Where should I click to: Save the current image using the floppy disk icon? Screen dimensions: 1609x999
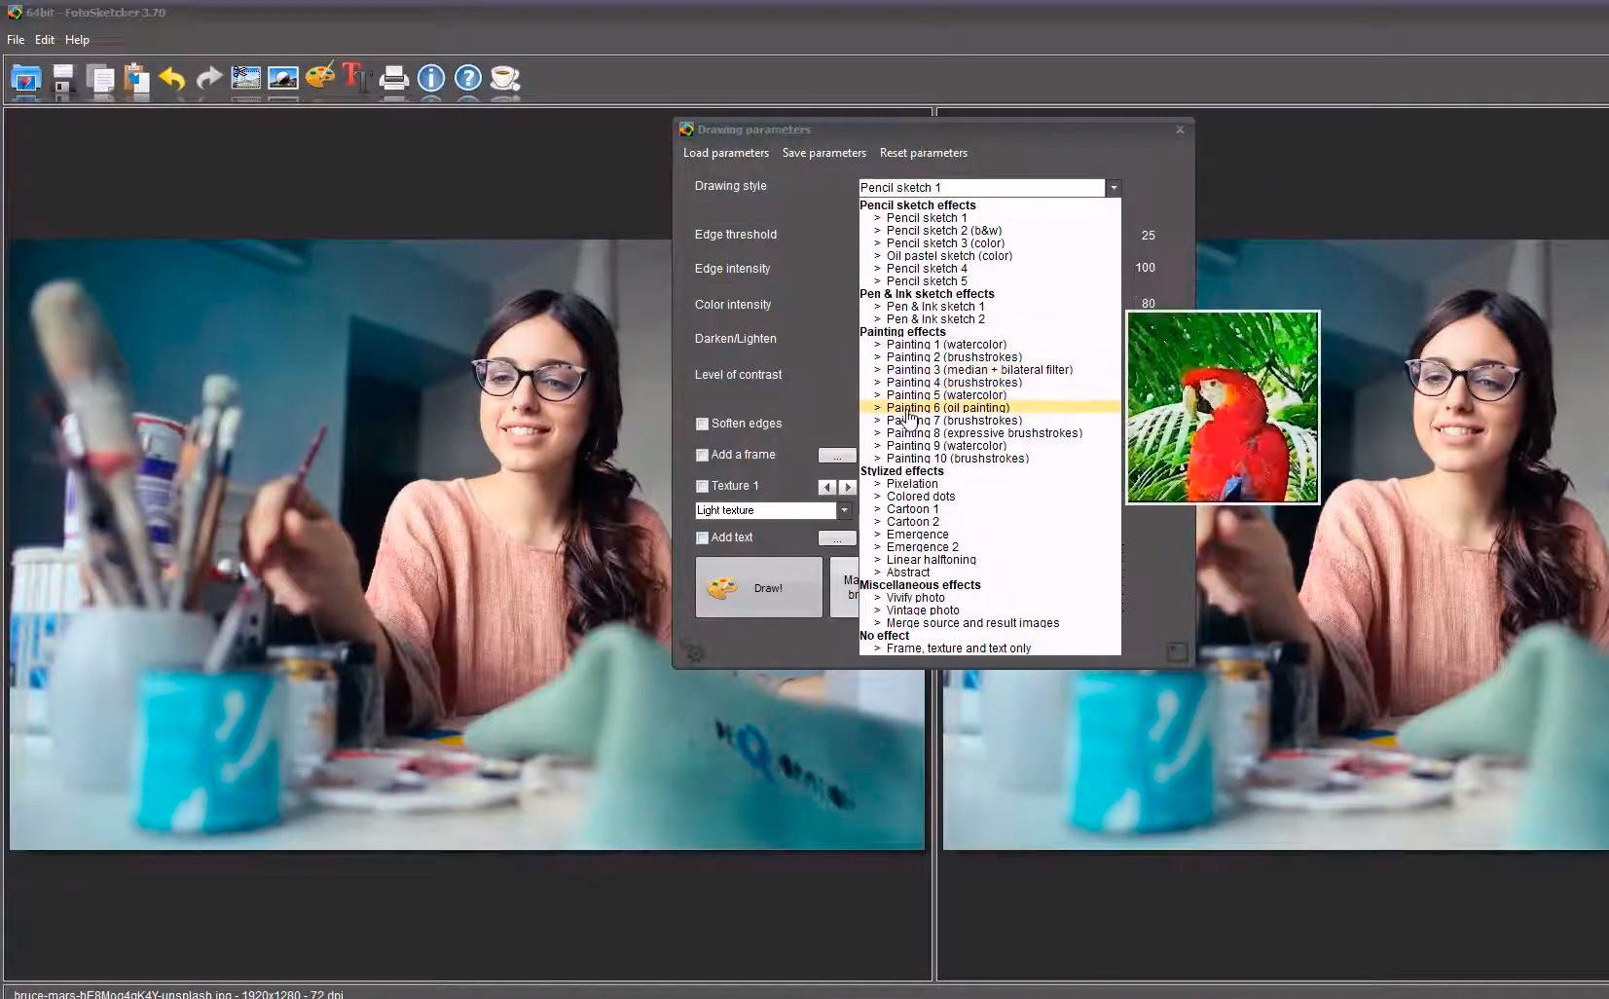pos(63,80)
